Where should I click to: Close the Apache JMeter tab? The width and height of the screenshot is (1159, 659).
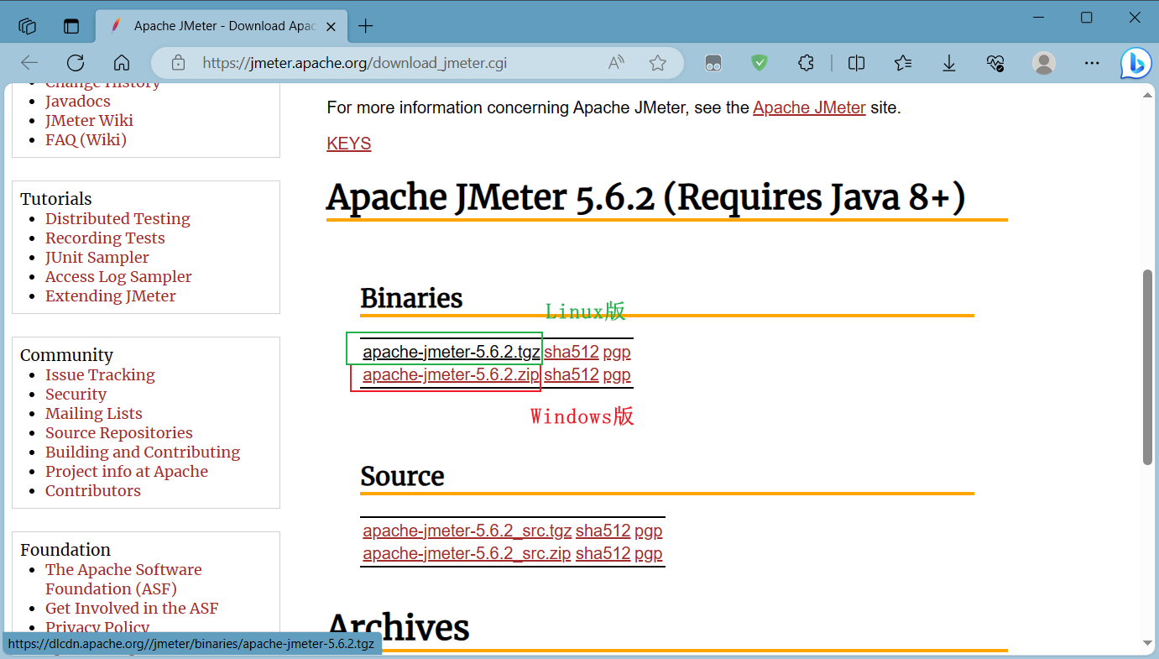click(x=330, y=26)
